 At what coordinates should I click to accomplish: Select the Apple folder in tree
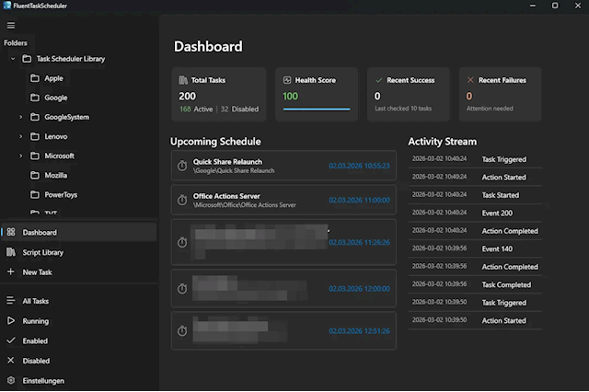point(54,78)
